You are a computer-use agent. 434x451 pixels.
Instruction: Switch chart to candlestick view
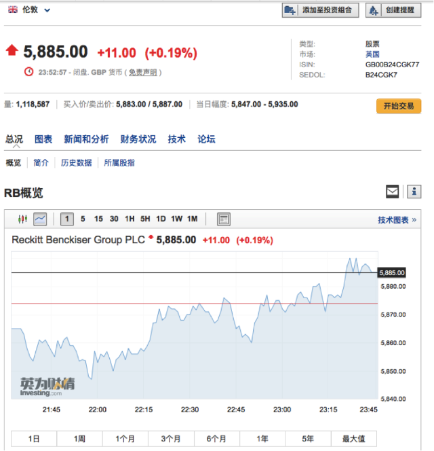click(x=22, y=219)
